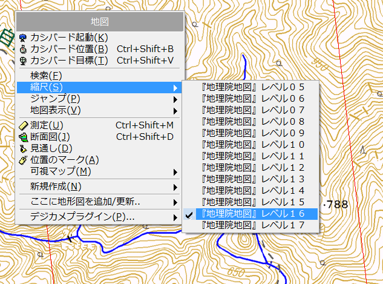Click the checked レベル16 scale entry

[x=250, y=214]
